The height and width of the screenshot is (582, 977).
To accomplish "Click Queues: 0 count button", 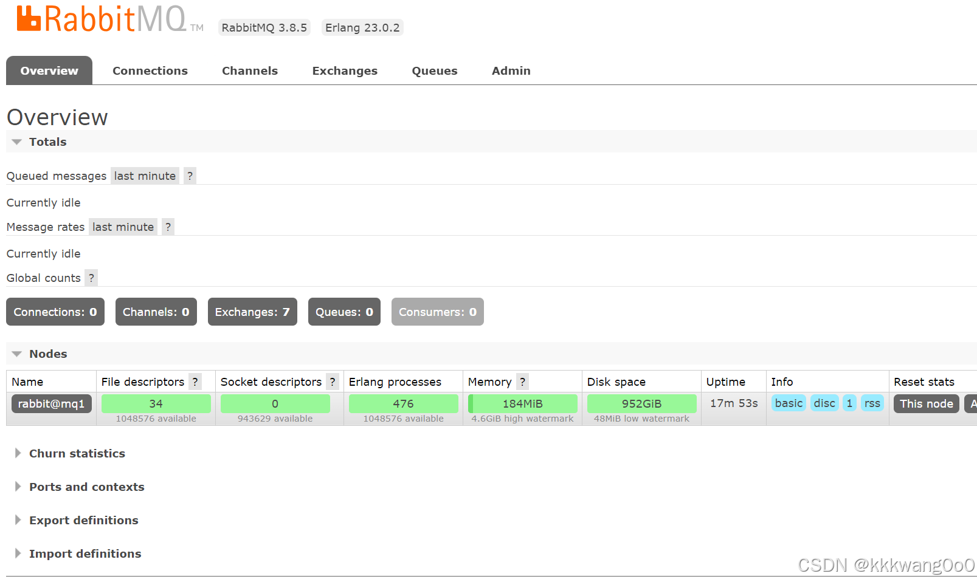I will click(344, 312).
